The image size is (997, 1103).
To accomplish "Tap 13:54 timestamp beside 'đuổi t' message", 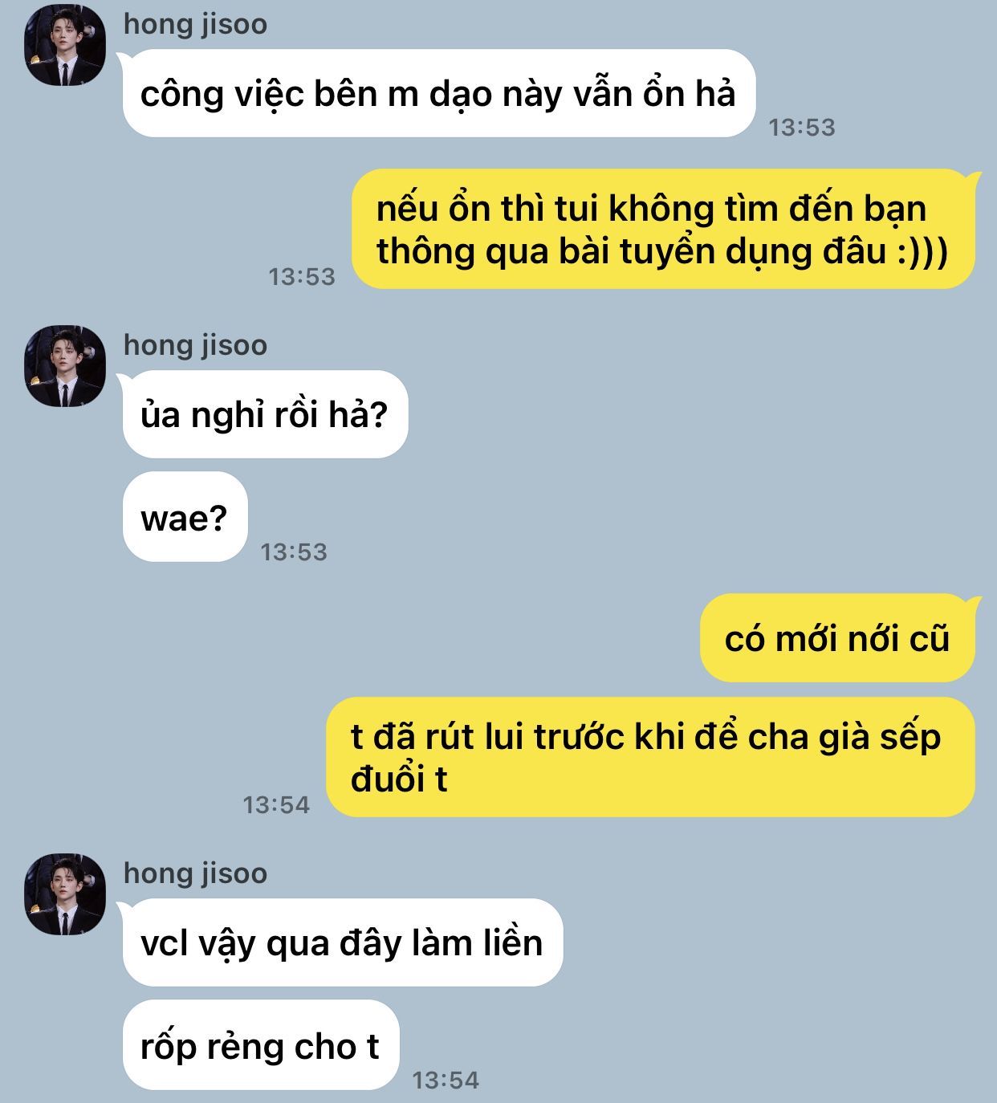I will pos(276,805).
